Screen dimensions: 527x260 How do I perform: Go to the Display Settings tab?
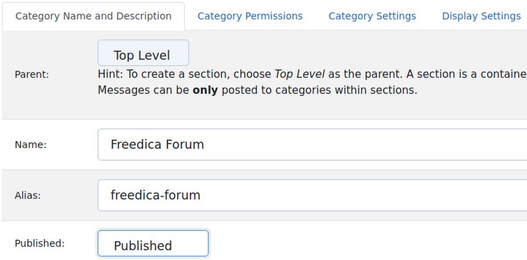tap(481, 16)
